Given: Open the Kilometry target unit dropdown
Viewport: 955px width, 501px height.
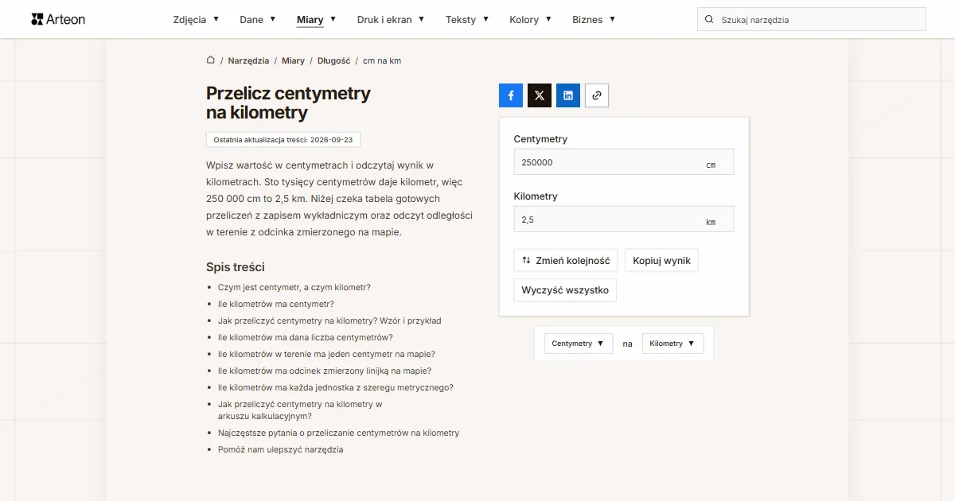Looking at the screenshot, I should (672, 344).
